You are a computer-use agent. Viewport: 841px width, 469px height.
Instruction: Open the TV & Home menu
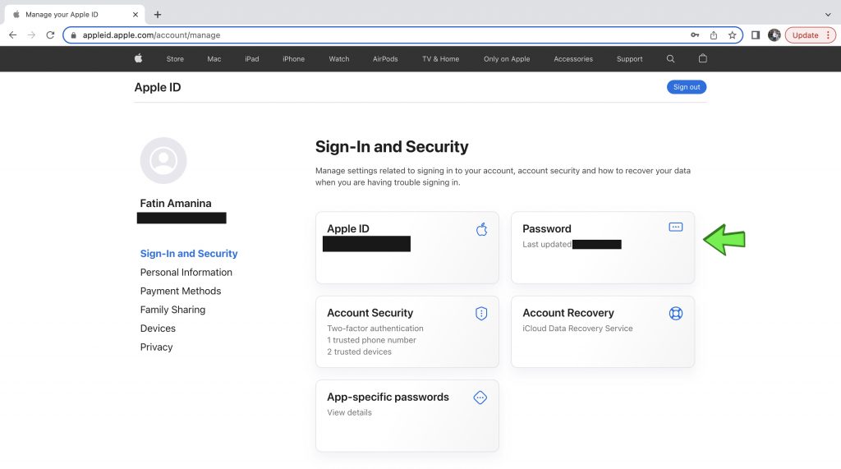pos(440,59)
